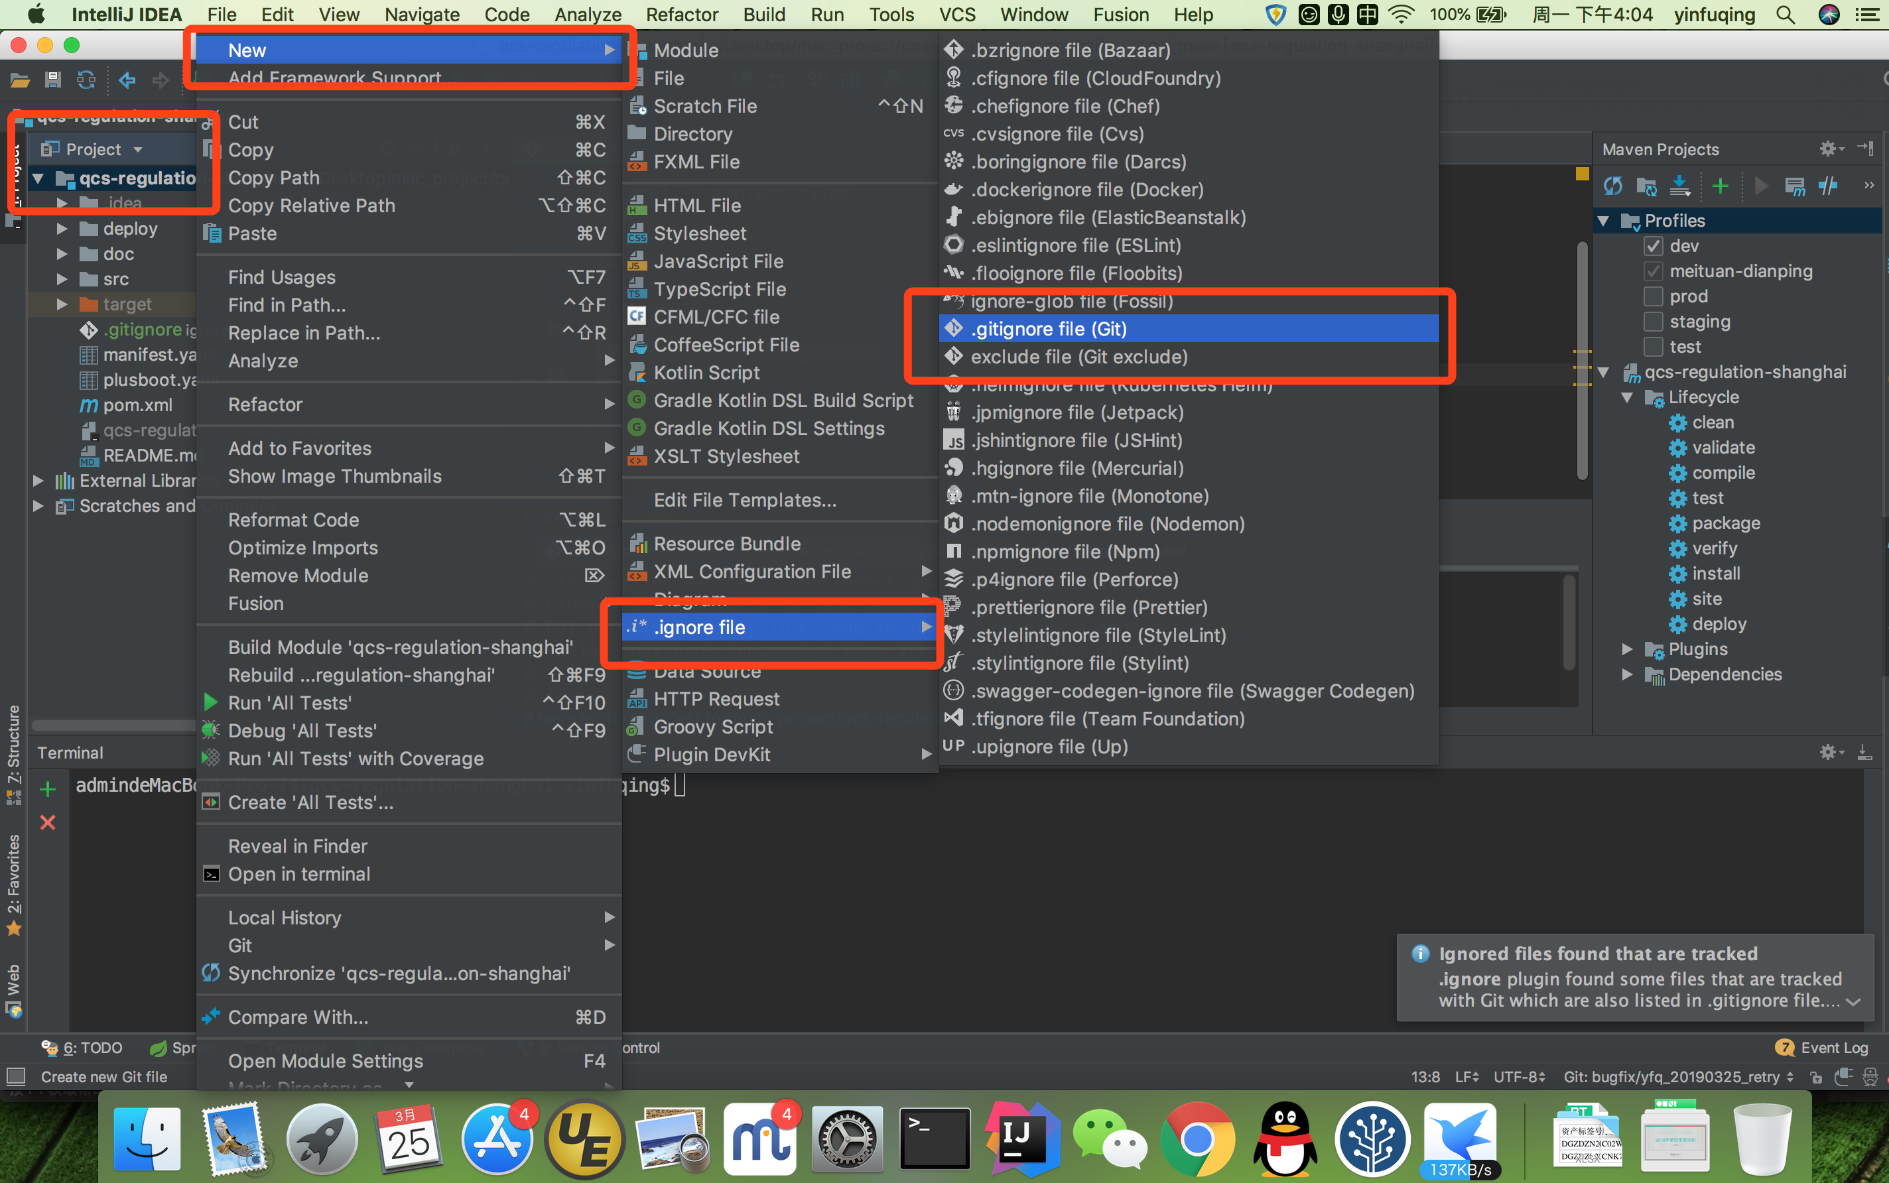
Task: Select Kotlin Script in New submenu
Action: point(780,373)
